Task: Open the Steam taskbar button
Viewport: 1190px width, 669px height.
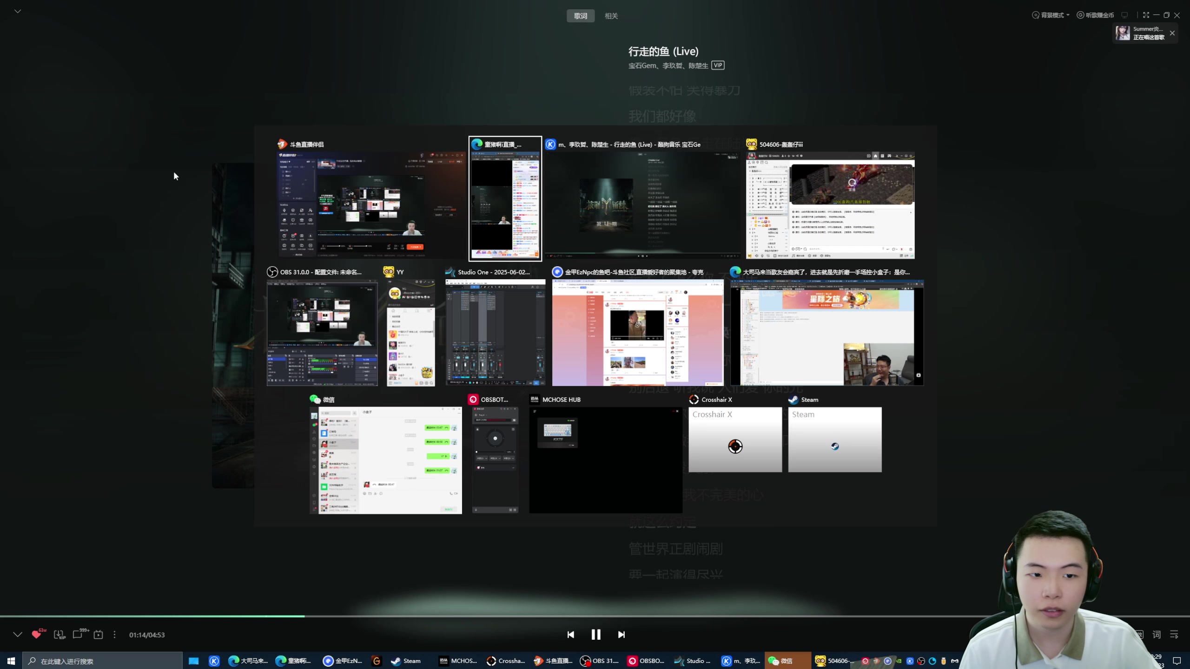Action: point(406,661)
